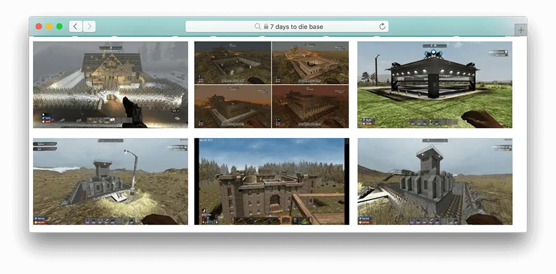Open the concrete watchtower with spikes image

[435, 182]
